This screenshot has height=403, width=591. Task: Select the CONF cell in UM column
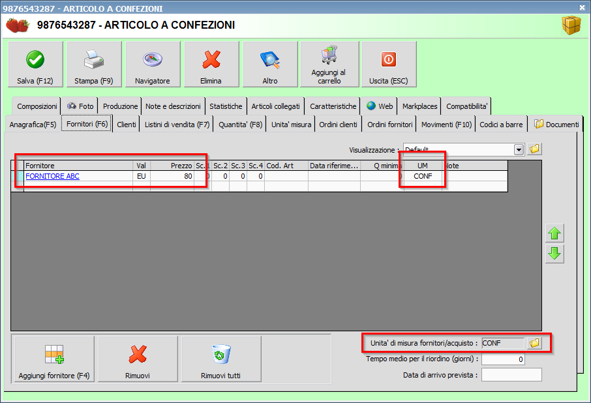[423, 176]
